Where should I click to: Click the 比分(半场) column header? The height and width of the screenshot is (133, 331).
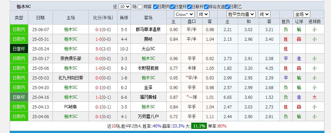pos(103,18)
